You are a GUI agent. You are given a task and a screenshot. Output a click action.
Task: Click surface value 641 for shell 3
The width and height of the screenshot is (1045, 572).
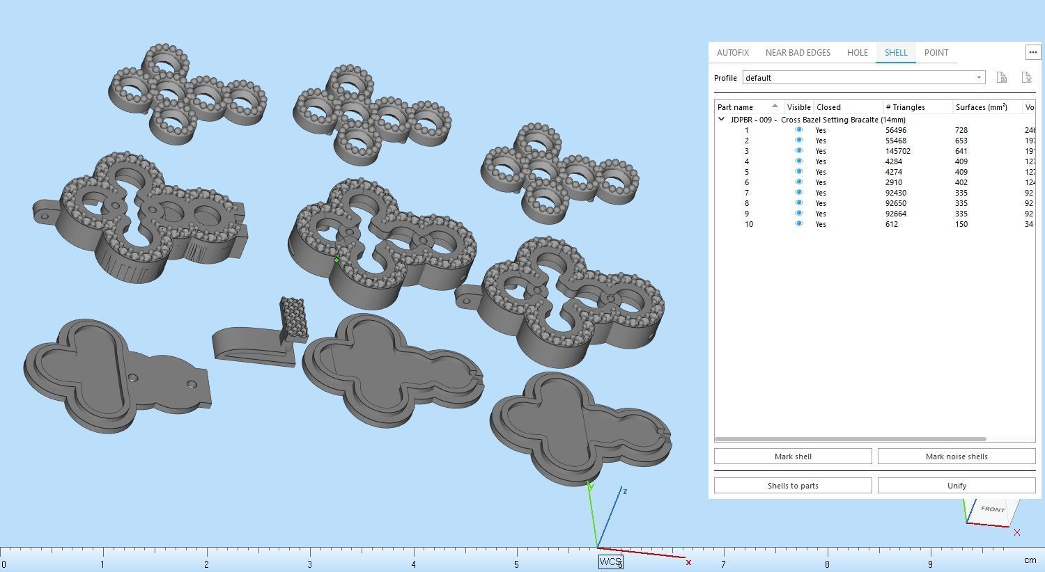[961, 151]
